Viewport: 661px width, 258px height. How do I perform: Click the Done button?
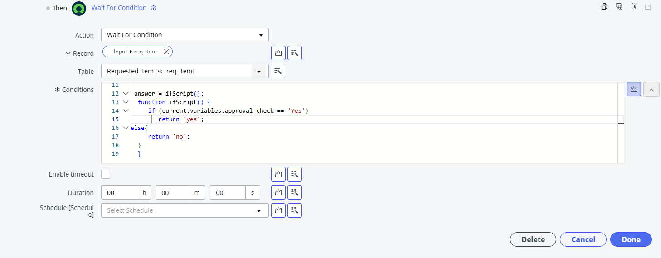tap(631, 239)
